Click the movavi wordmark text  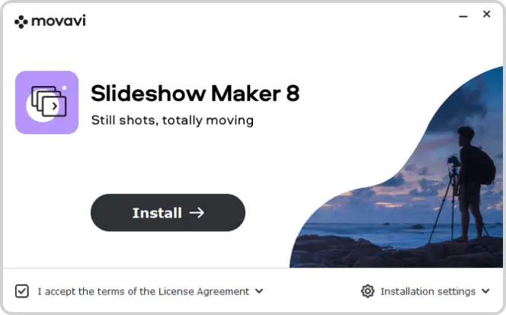[x=59, y=21]
